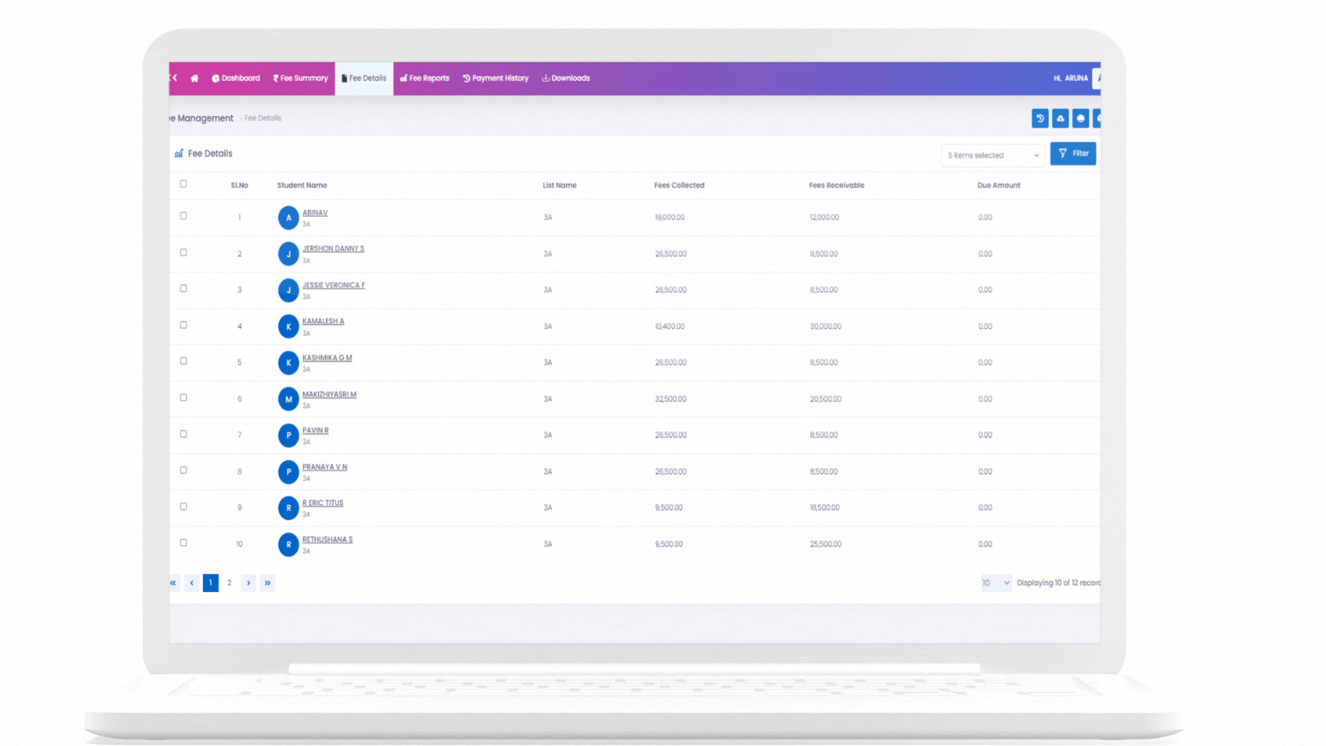The height and width of the screenshot is (746, 1326).
Task: Open the '5 items selected' dropdown
Action: click(x=992, y=155)
